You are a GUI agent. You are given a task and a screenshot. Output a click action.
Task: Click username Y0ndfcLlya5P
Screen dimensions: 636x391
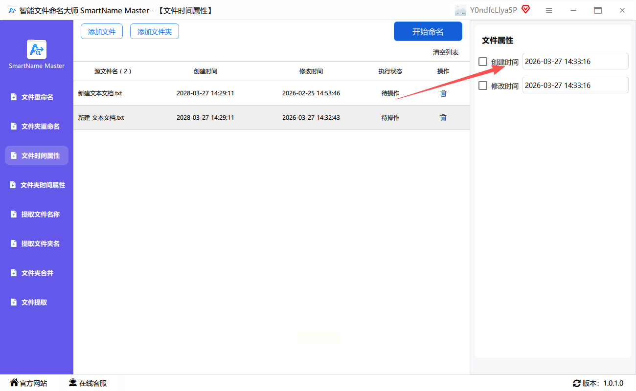(x=494, y=10)
